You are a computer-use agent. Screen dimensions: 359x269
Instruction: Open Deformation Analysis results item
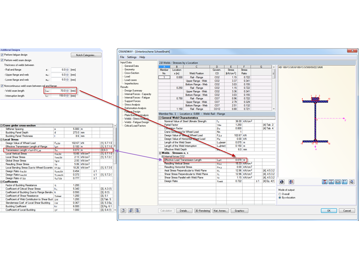(135, 108)
